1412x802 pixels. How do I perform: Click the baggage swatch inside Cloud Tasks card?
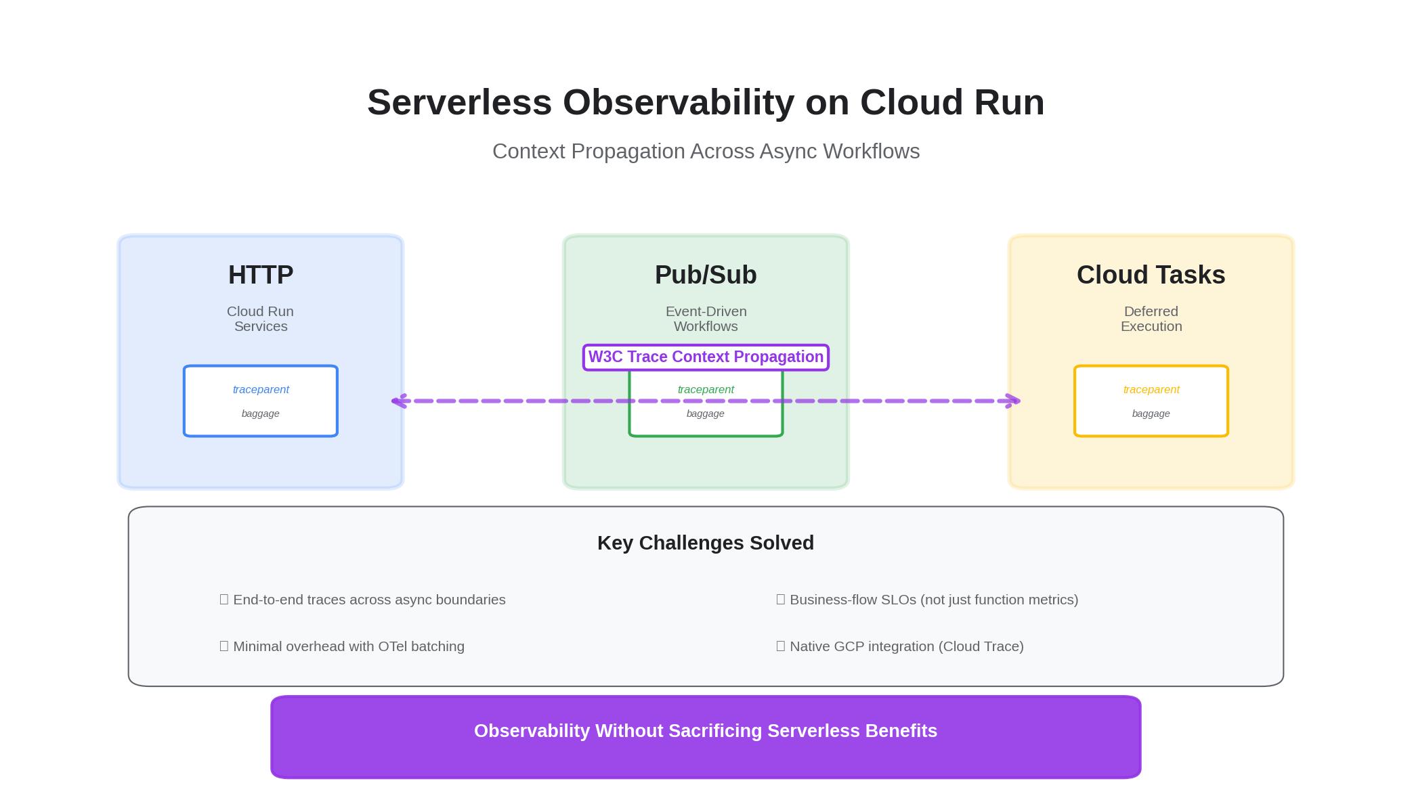(1151, 413)
